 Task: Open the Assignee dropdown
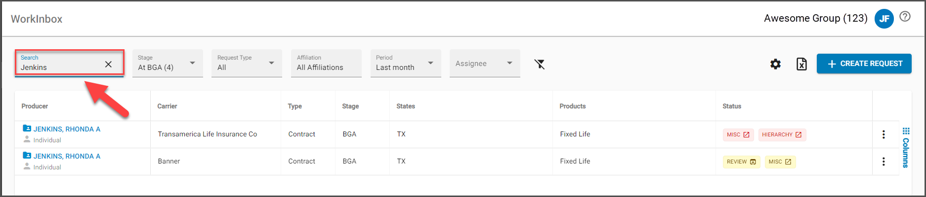coord(485,63)
